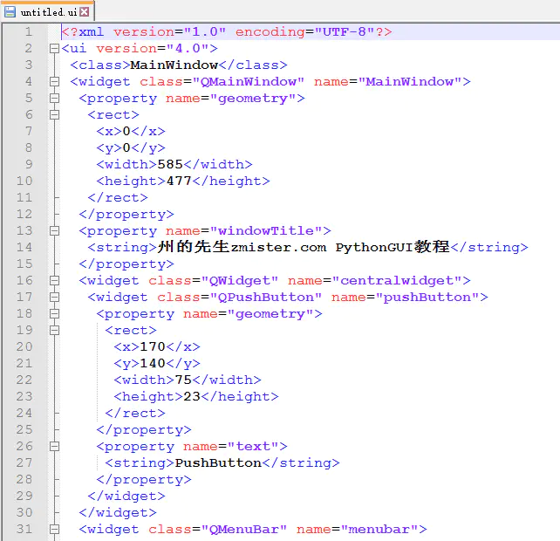The image size is (560, 541).
Task: Collapse centralwidget fold at line 16
Action: point(54,280)
